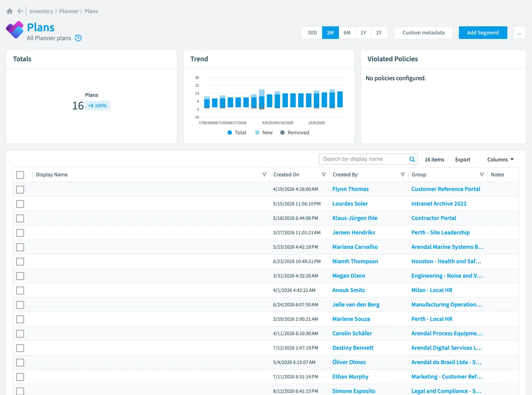Open the Perth - Site Leadership group

point(440,233)
